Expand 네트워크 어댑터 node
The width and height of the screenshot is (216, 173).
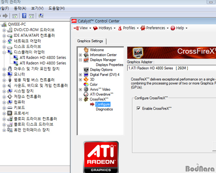[4, 42]
